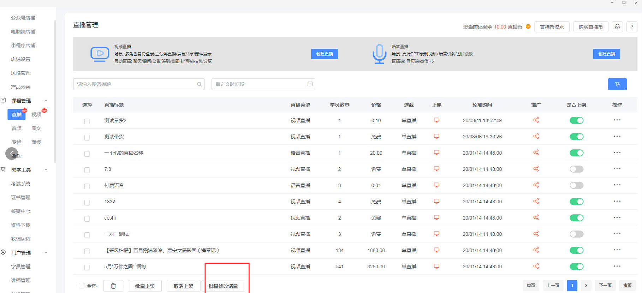Open the 视频 course tab in sidebar
The height and width of the screenshot is (293, 642).
36,115
